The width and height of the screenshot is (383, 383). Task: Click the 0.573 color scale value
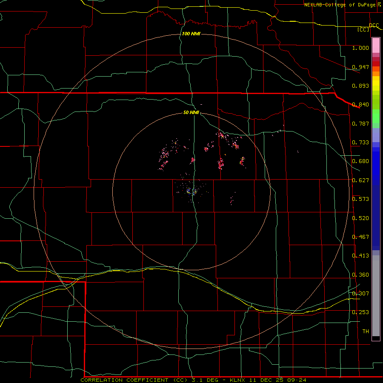click(360, 199)
